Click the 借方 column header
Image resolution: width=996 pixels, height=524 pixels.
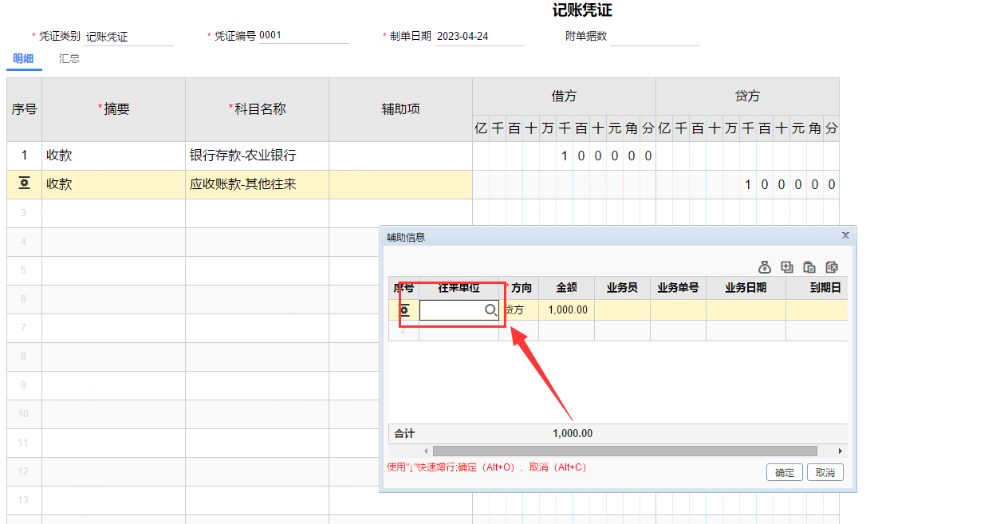click(564, 97)
